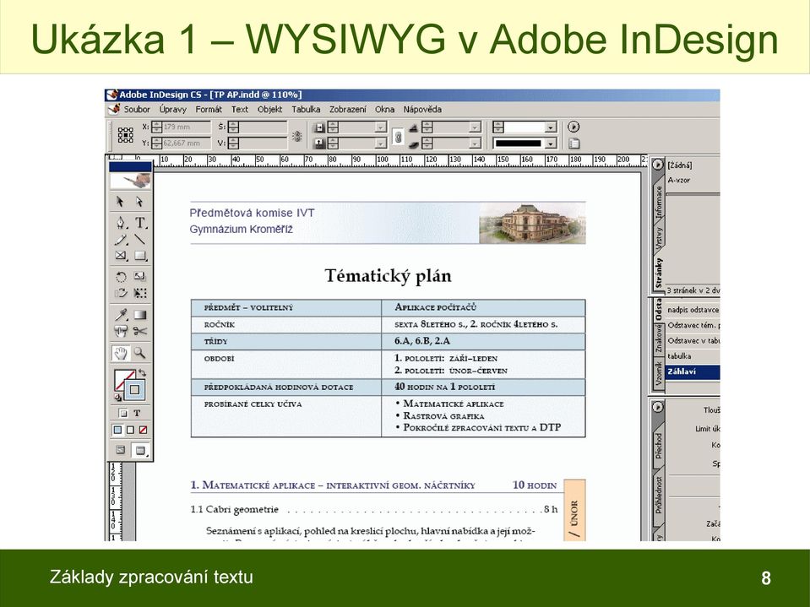The height and width of the screenshot is (607, 810).
Task: Click the Apply Color button in toolbox
Action: (118, 430)
